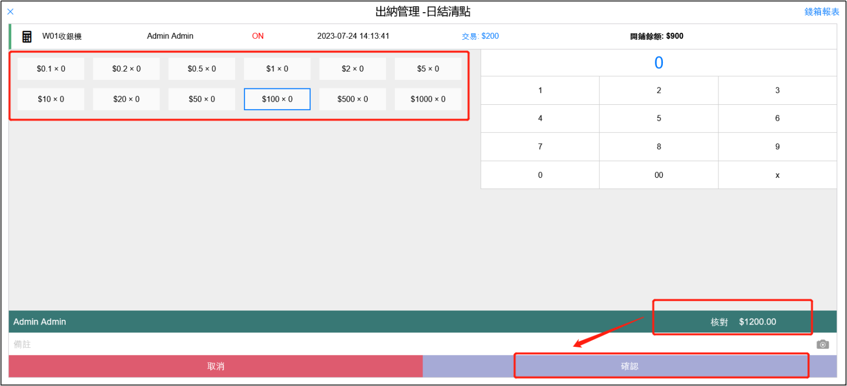Viewport: 847px width, 386px height.
Task: Select the $20 × 0 denomination
Action: click(x=127, y=99)
